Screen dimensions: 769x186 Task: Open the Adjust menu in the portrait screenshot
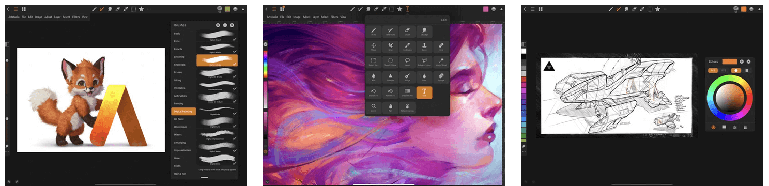[x=306, y=17]
